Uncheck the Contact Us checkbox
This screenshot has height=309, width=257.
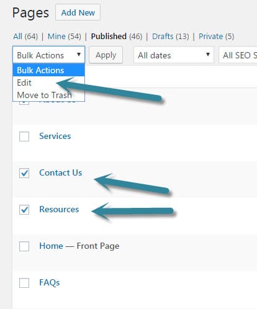click(24, 173)
